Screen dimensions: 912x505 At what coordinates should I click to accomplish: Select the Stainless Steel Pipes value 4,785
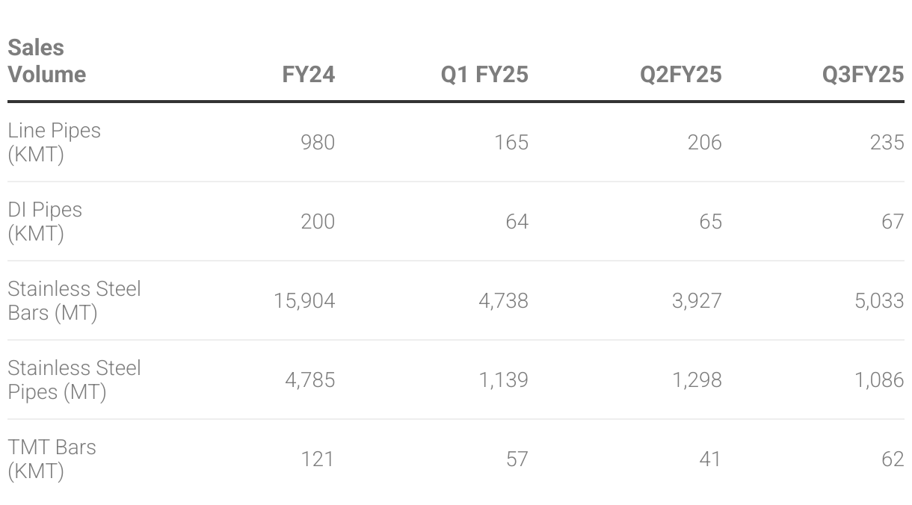click(309, 379)
